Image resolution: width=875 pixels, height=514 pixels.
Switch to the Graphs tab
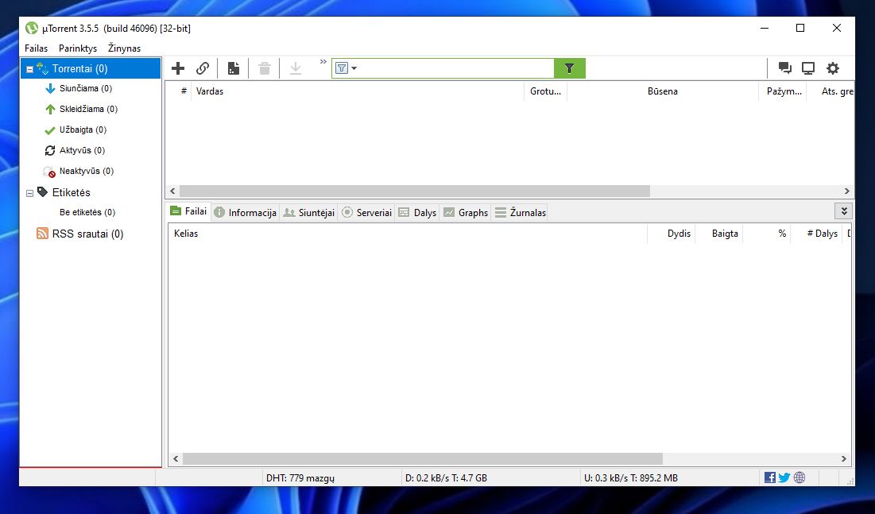[466, 212]
